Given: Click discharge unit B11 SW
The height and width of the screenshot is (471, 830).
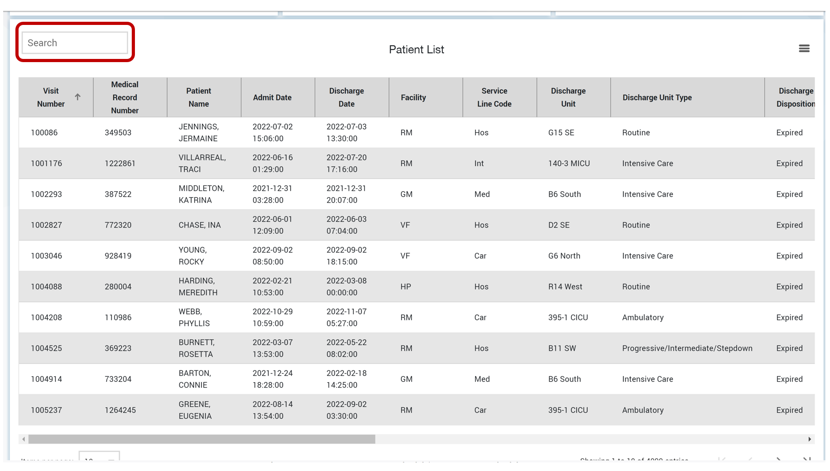Looking at the screenshot, I should click(x=562, y=349).
